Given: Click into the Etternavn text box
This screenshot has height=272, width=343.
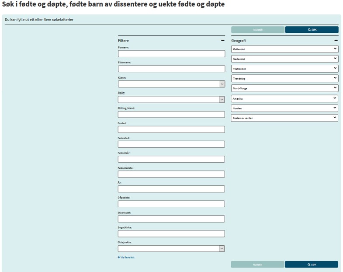Looking at the screenshot, I should tap(171, 69).
